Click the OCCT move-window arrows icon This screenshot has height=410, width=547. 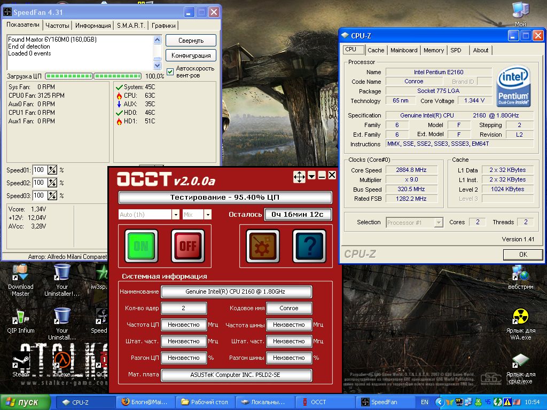pos(299,176)
